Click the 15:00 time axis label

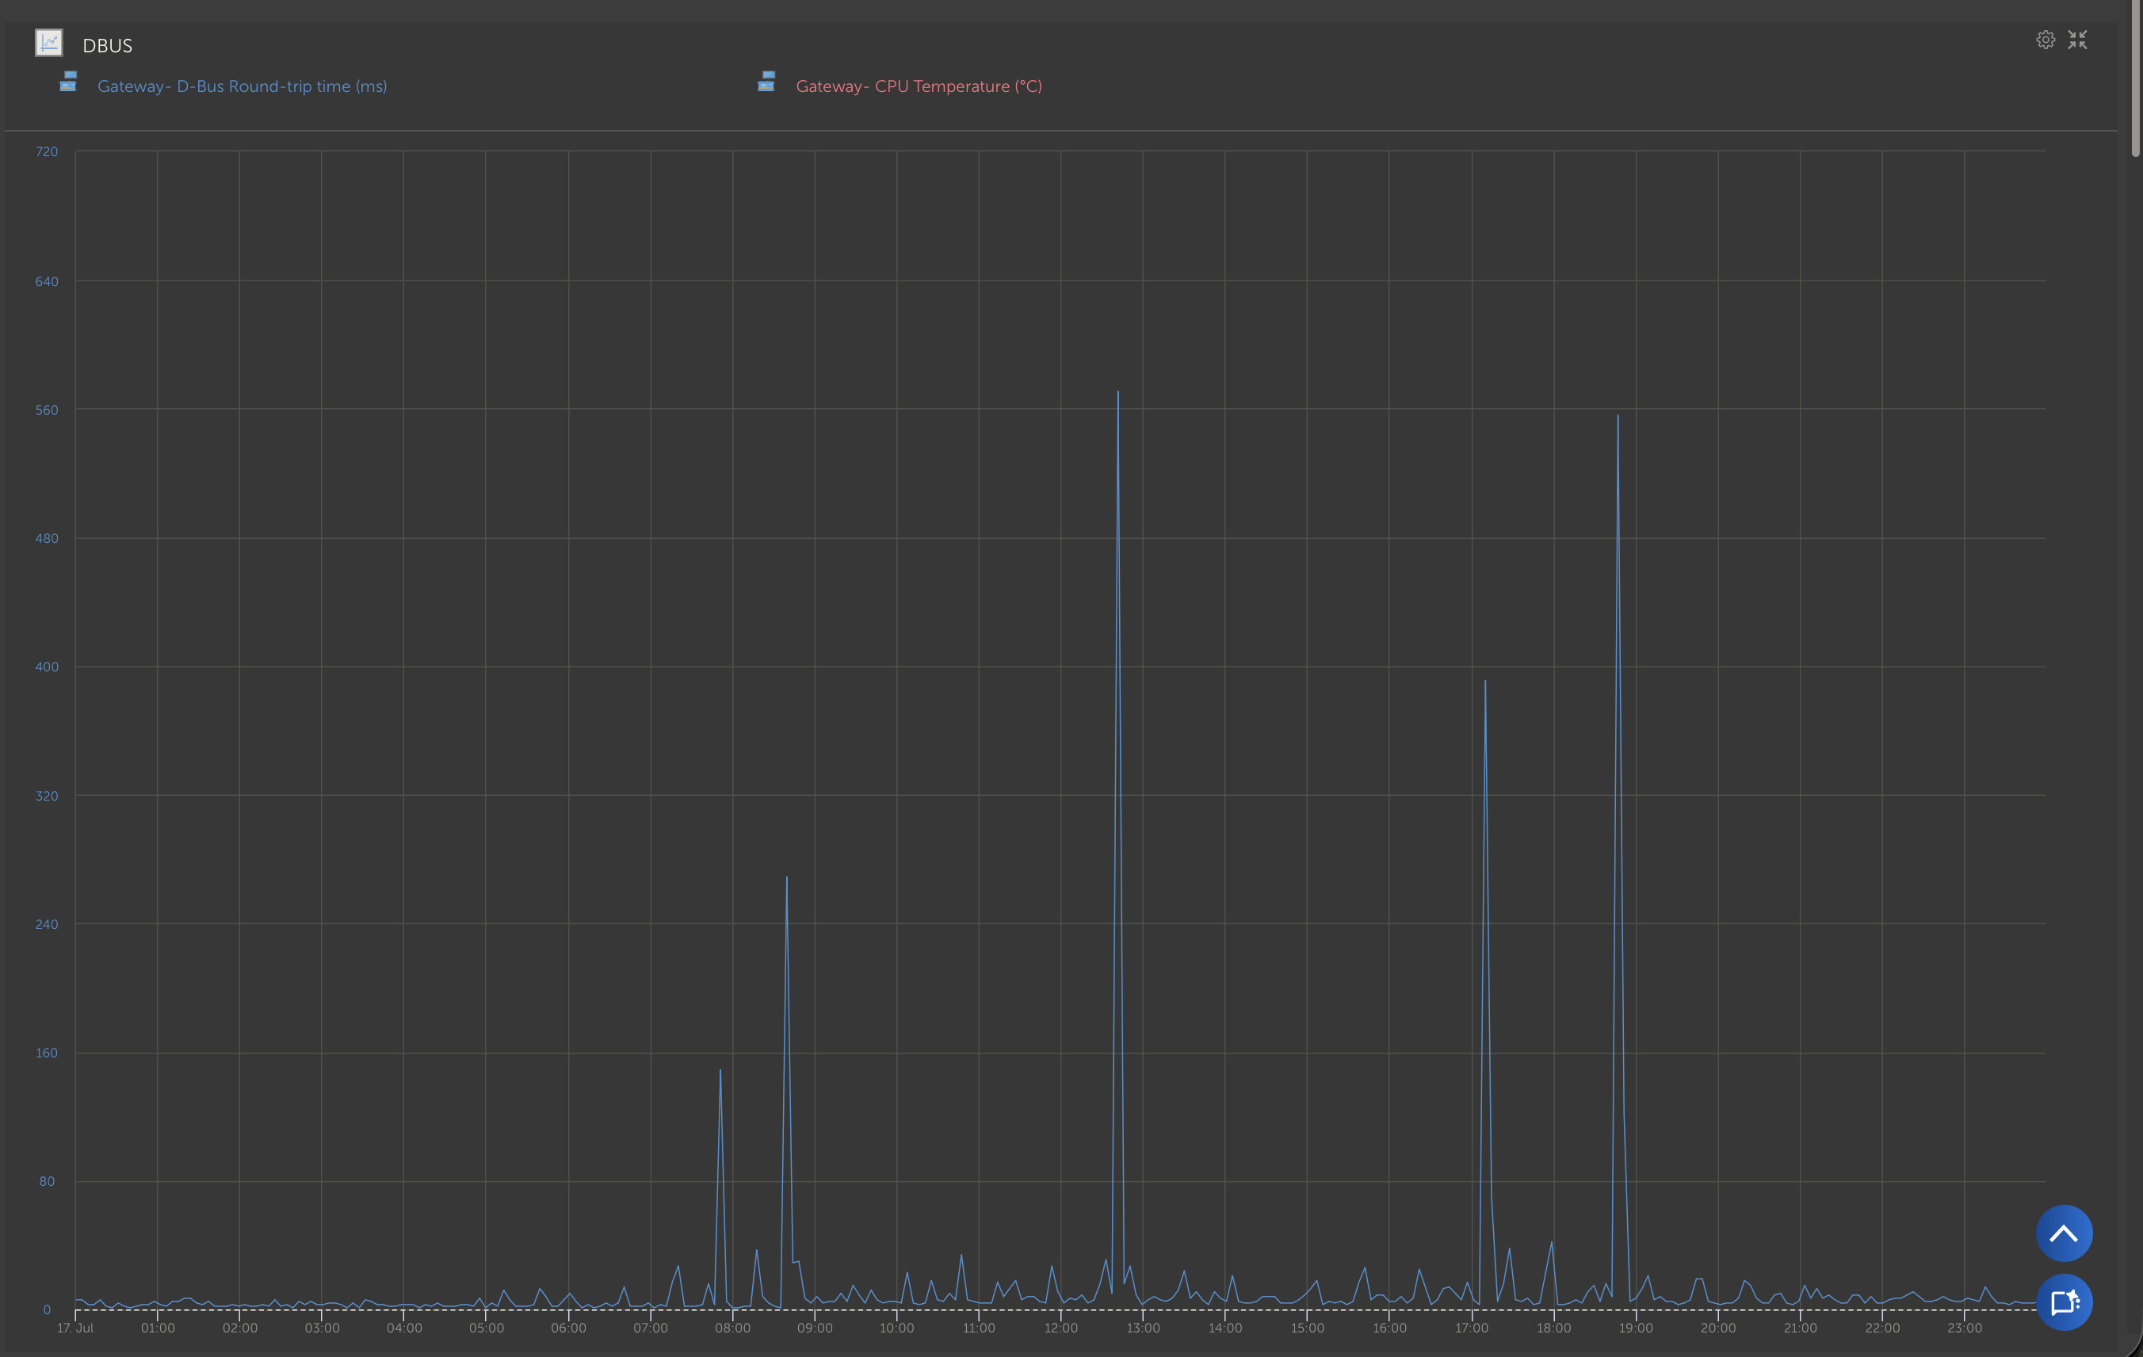[x=1308, y=1328]
